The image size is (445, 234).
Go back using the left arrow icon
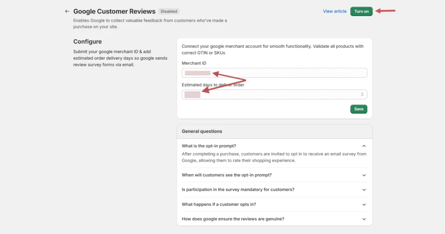coord(67,11)
